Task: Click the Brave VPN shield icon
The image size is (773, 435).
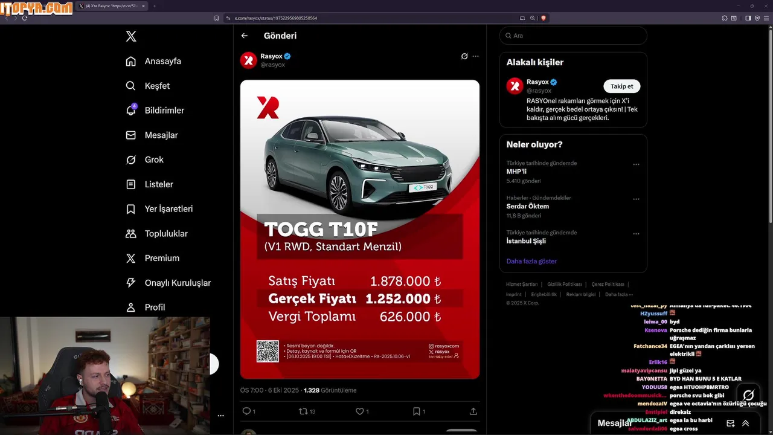Action: point(757,18)
